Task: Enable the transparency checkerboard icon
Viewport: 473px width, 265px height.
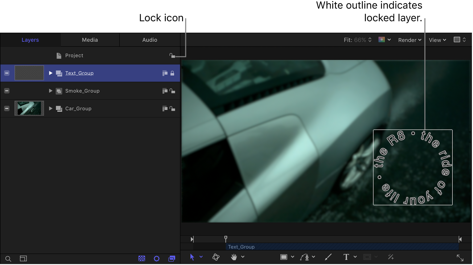Action: 141,258
